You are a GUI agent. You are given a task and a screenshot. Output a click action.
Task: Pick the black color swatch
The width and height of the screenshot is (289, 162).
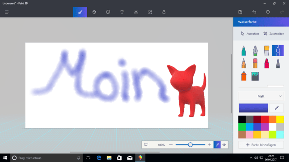[242, 119]
